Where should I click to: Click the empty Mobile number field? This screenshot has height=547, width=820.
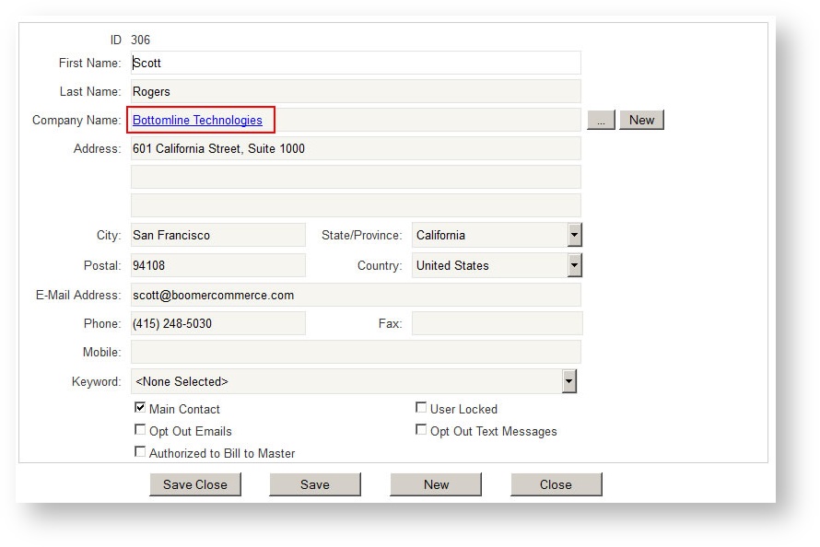[x=355, y=352]
